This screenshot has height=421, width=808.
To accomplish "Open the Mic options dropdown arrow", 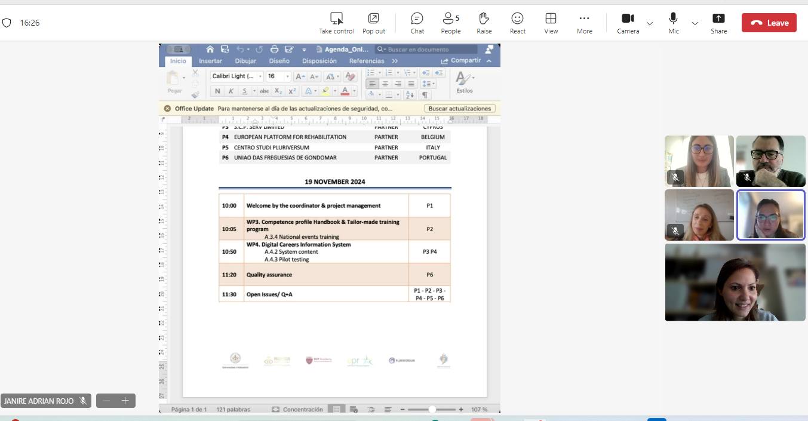I will coord(695,23).
